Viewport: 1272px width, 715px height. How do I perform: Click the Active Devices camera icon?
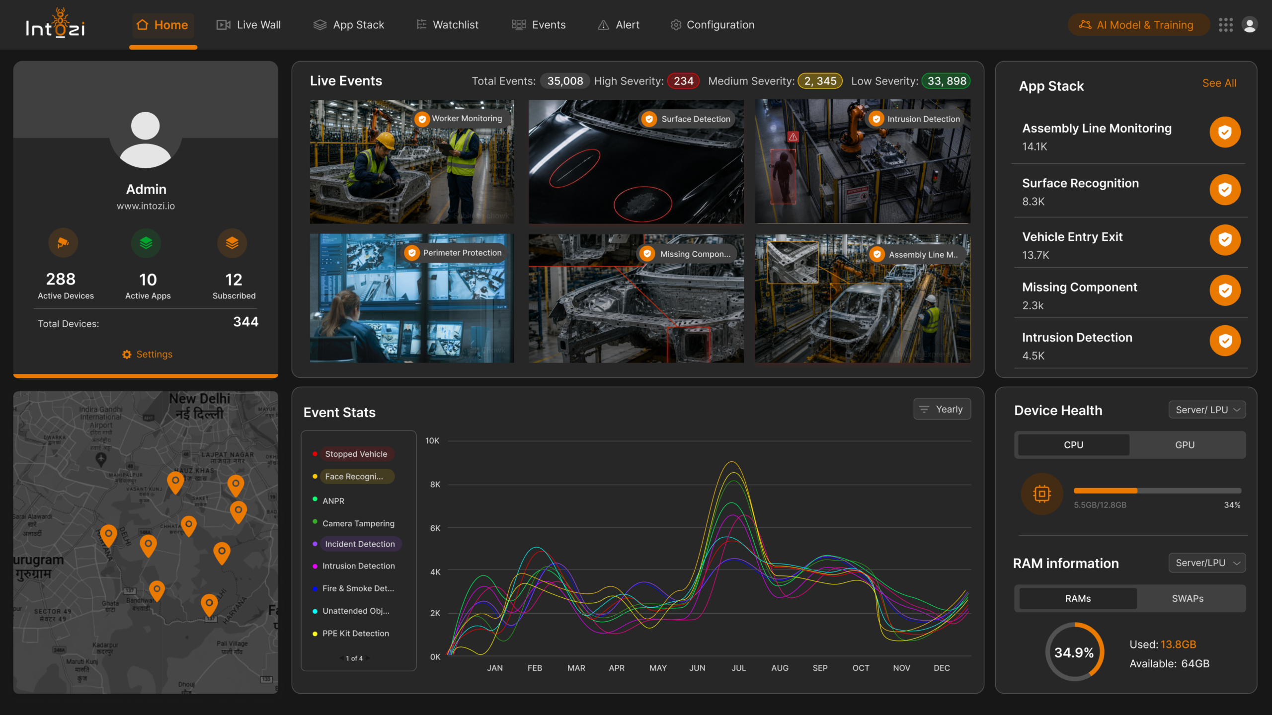[x=63, y=243]
